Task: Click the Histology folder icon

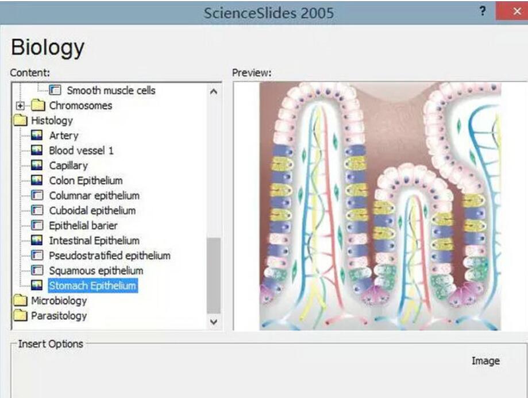Action: coord(21,121)
